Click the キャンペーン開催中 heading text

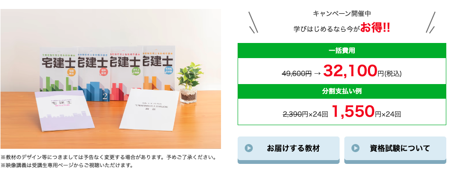click(342, 14)
